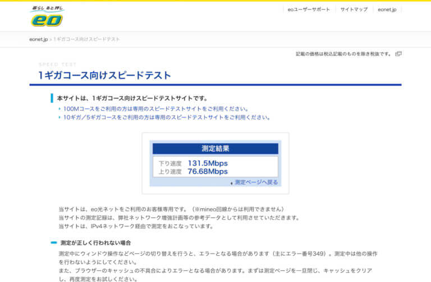Screen dimensions: 431x282
Task: Click the eo光ネット customers-only notice line
Action: coord(171,209)
